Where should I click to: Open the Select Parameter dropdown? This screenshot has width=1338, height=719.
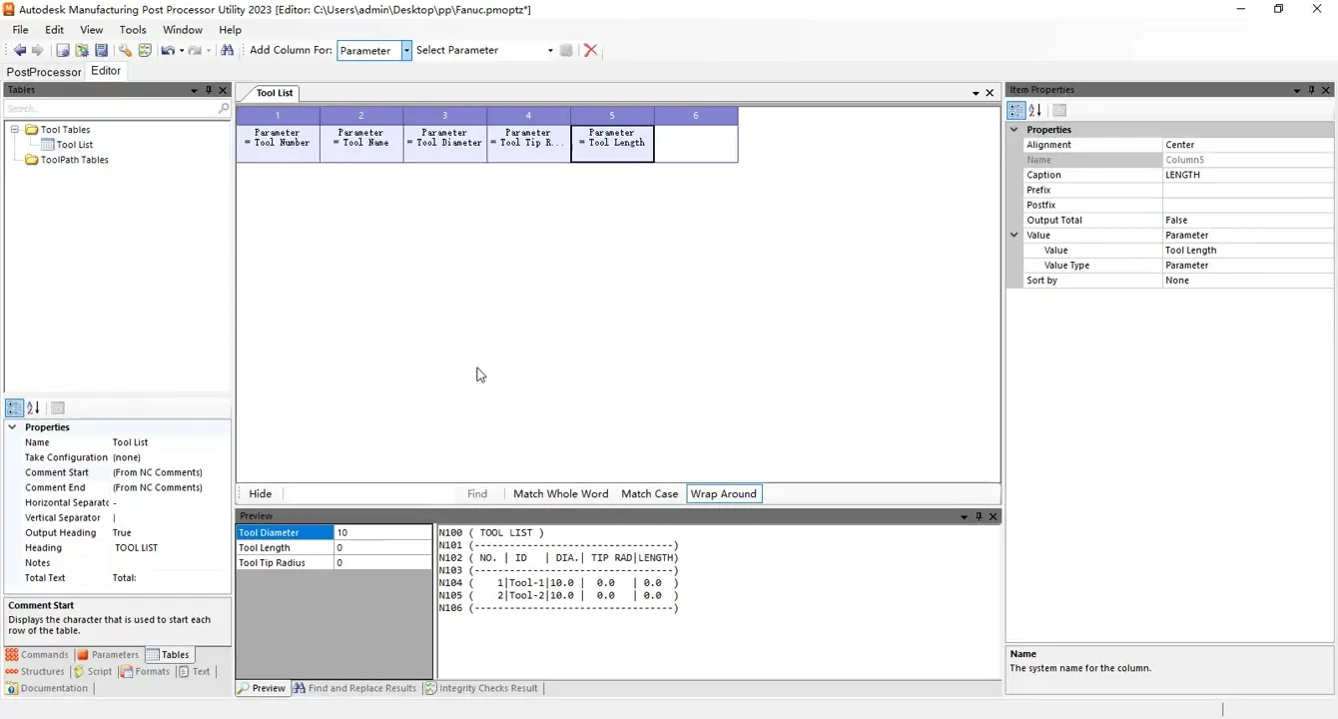pos(549,50)
